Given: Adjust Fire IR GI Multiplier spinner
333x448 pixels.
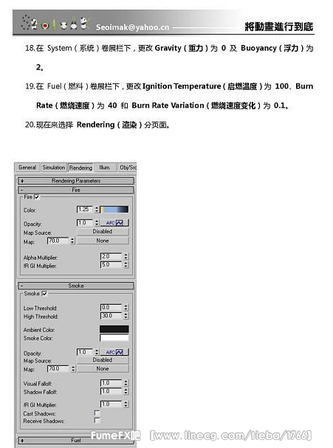Looking at the screenshot, I should (x=126, y=265).
